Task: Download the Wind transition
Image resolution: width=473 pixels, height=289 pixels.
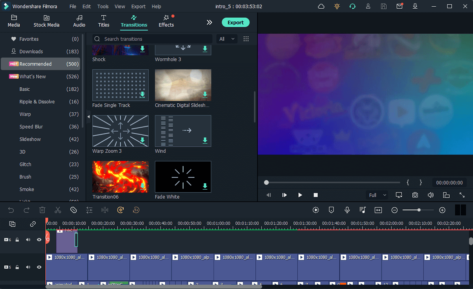Action: 205,140
